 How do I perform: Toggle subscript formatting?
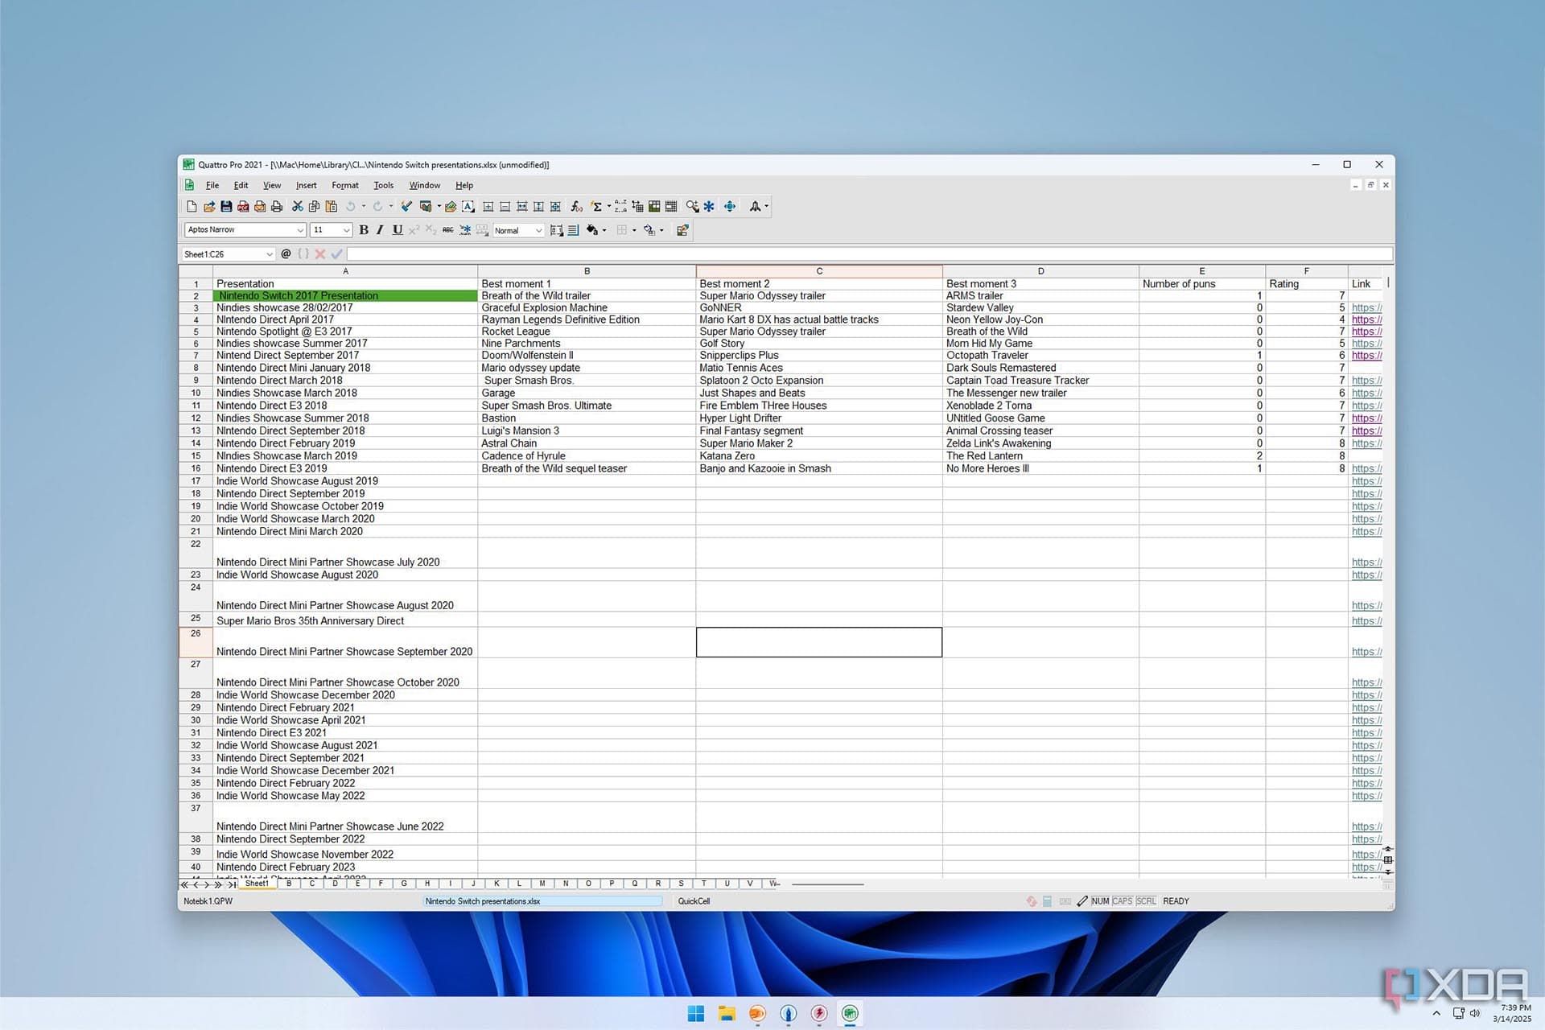[431, 230]
